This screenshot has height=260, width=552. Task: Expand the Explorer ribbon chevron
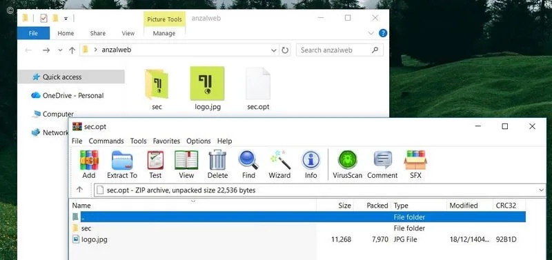(x=371, y=33)
